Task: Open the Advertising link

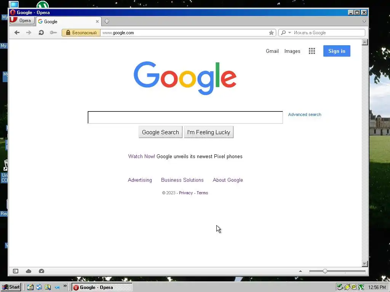Action: click(x=140, y=180)
